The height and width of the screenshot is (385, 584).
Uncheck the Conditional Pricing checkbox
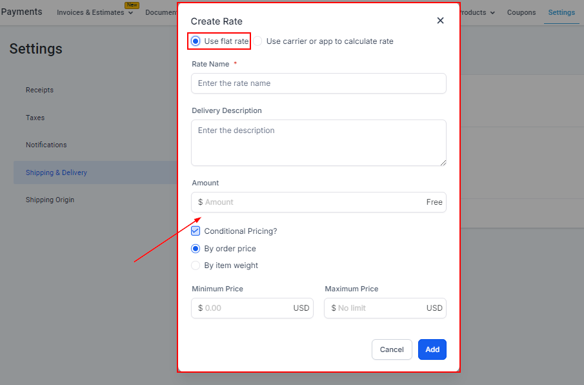(196, 231)
